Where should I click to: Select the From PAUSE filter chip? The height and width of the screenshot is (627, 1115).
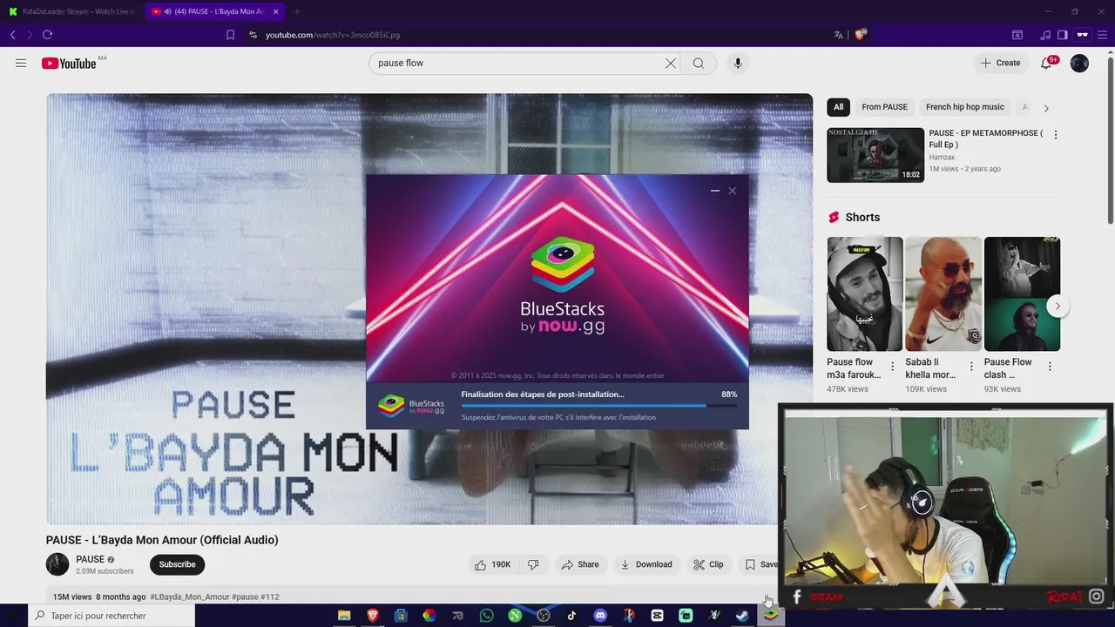[884, 107]
